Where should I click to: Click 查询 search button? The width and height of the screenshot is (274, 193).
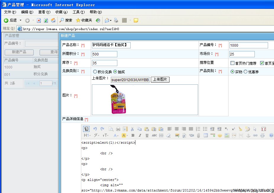(x=49, y=52)
